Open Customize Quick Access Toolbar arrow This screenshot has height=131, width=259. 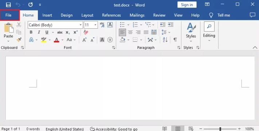click(x=40, y=5)
